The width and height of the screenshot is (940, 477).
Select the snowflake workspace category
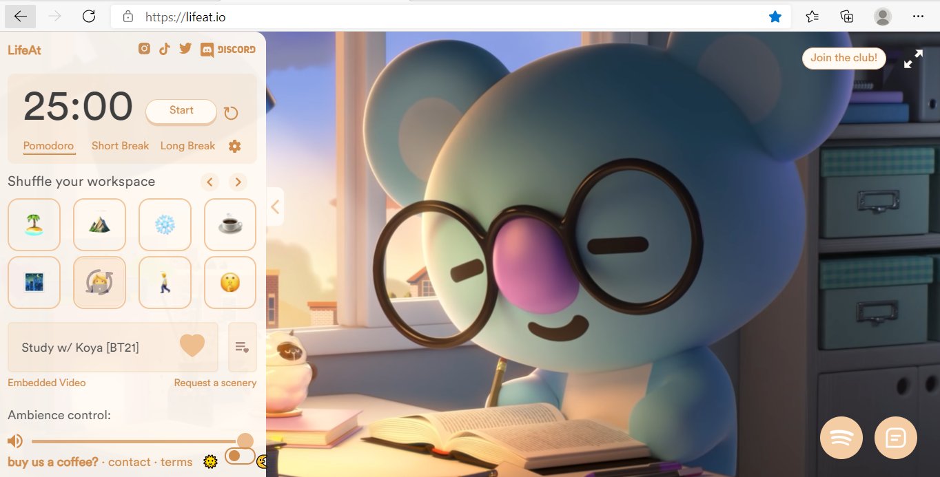[x=165, y=224]
